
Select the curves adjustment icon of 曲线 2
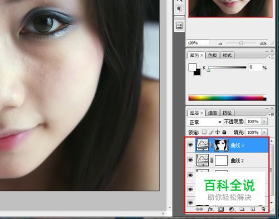tap(203, 160)
